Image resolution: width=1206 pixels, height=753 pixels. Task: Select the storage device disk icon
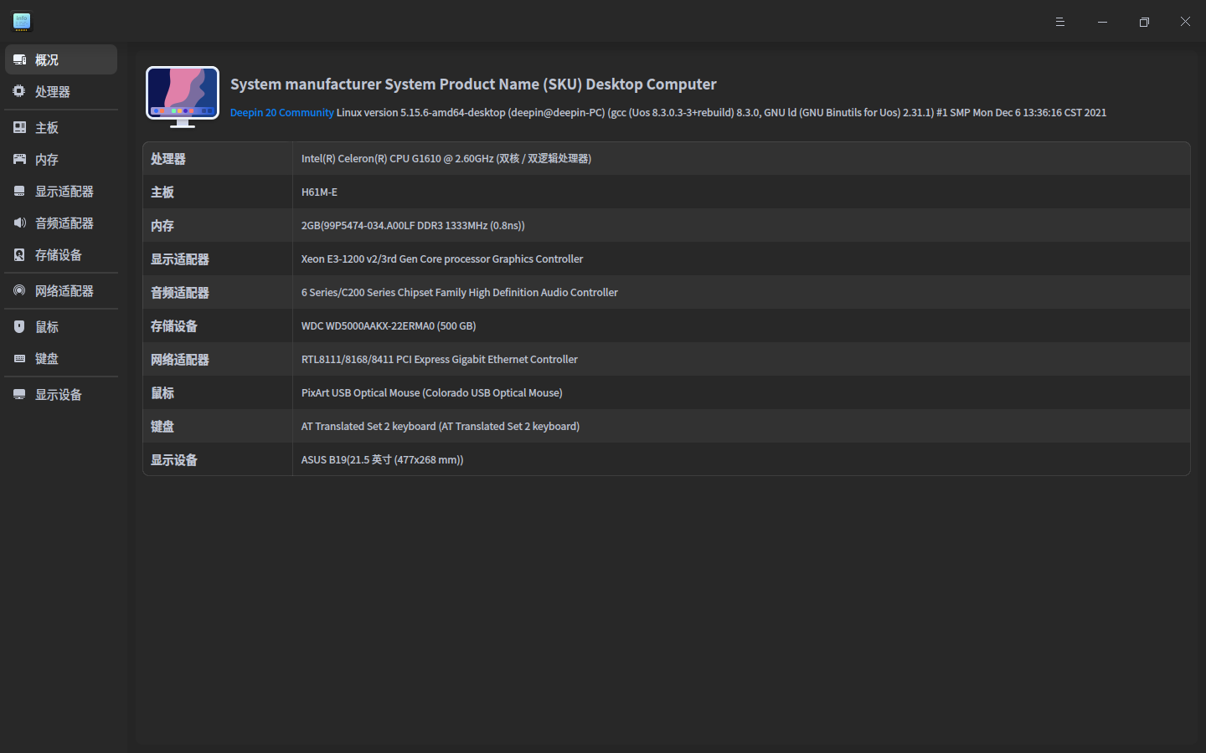(x=19, y=254)
